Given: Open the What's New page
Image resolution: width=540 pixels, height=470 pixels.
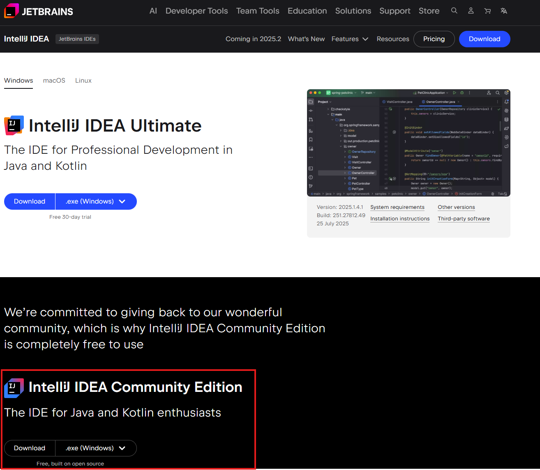Looking at the screenshot, I should coord(307,39).
